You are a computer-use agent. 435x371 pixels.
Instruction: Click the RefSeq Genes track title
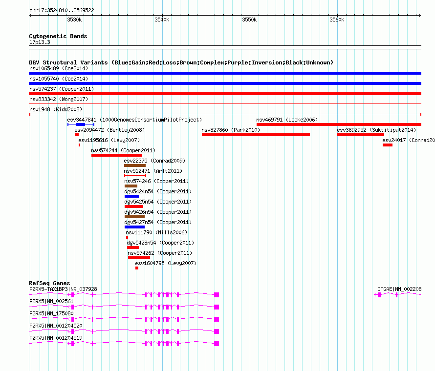(49, 283)
